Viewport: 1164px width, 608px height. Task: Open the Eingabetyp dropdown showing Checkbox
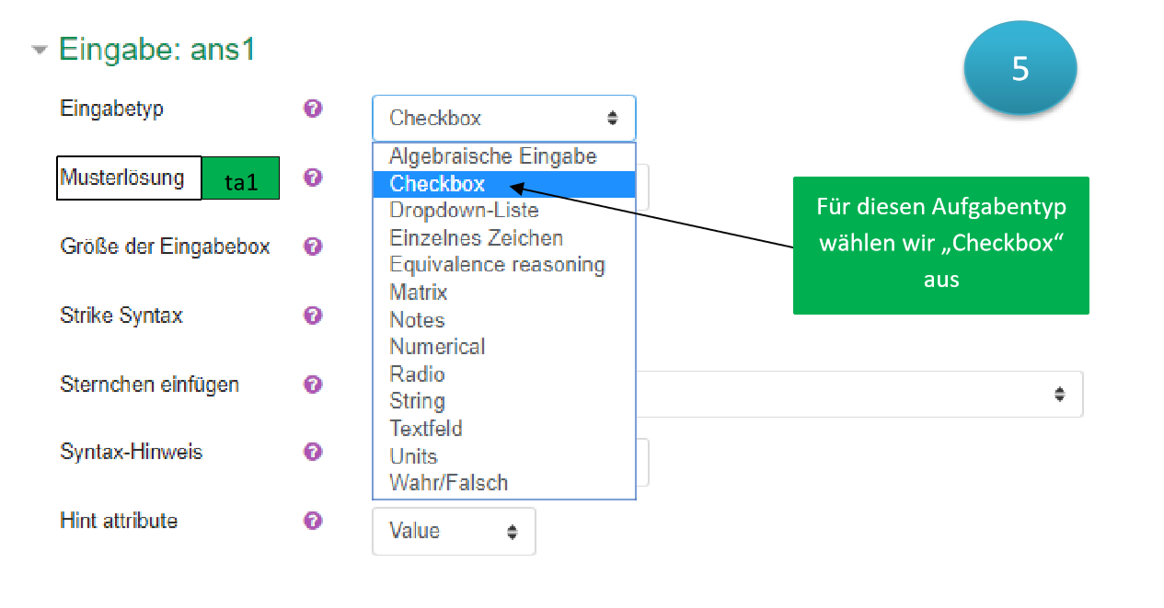503,118
